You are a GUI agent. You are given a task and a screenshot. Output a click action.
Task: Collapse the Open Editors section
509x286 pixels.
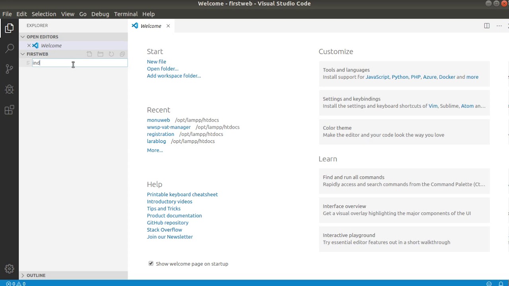coord(23,37)
